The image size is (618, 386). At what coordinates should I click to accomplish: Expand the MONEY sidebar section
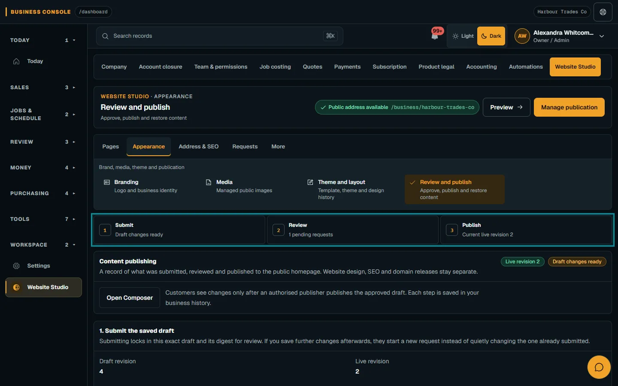43,168
